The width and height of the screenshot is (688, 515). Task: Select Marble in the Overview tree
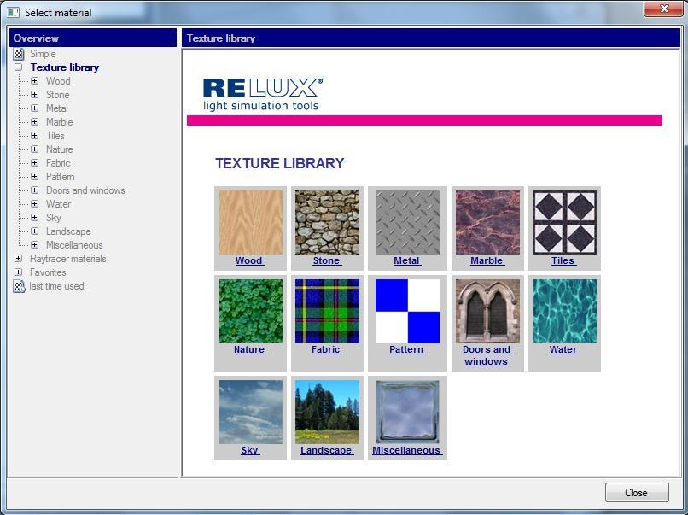tap(59, 121)
